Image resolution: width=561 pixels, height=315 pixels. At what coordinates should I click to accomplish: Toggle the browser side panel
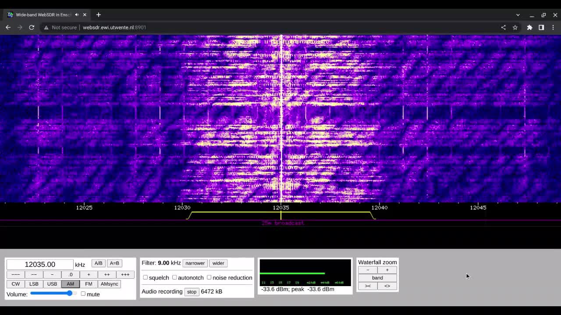(541, 27)
